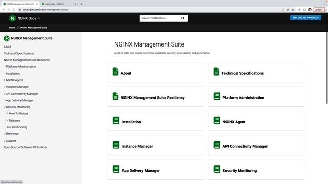Click the browser side panel icon

coord(304,10)
